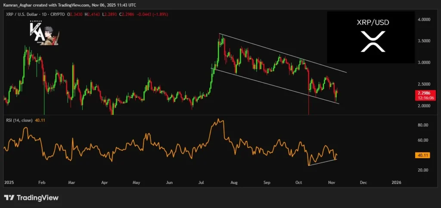Viewport: 441px width, 208px height.
Task: Click the RSI (14, close) indicator label
Action: click(19, 120)
